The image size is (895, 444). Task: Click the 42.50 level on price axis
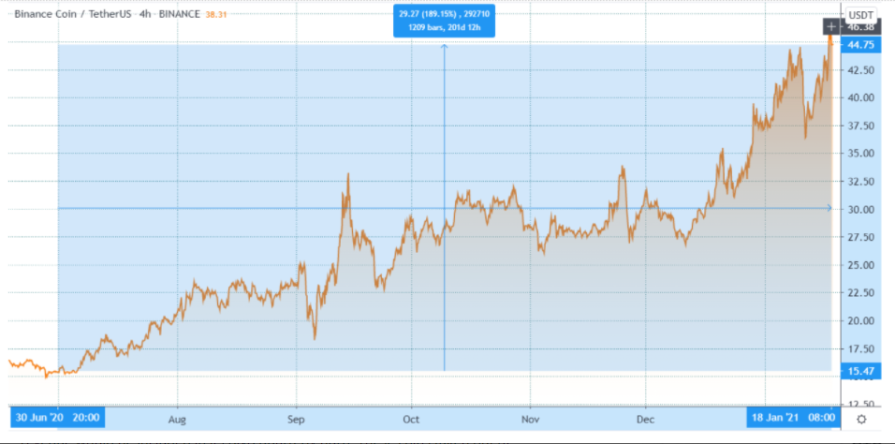861,70
